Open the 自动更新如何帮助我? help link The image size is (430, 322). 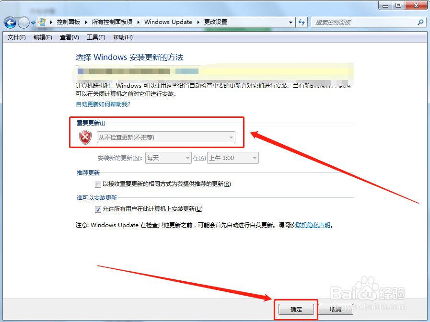click(x=103, y=104)
